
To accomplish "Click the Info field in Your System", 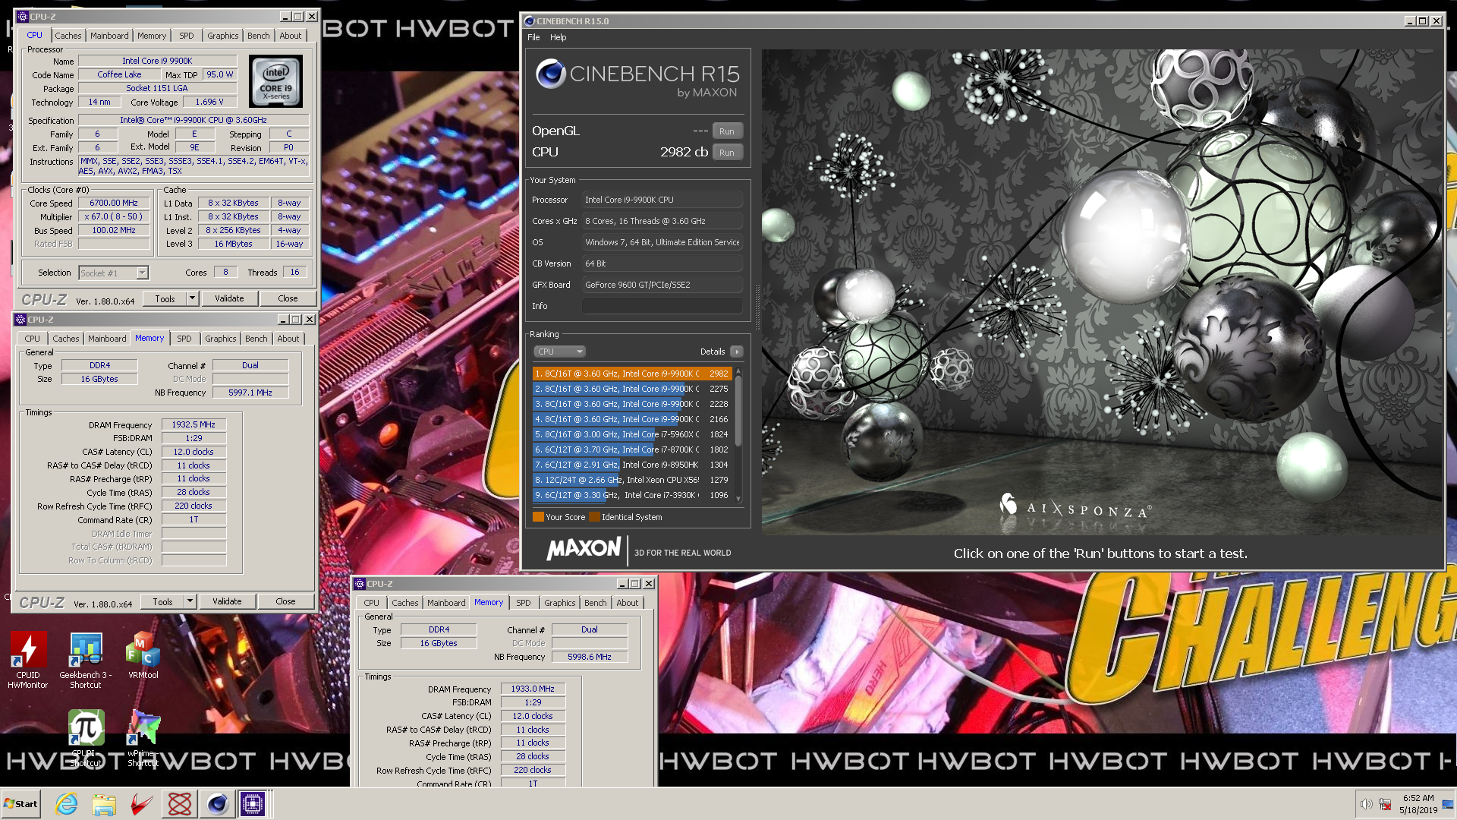I will [x=662, y=306].
